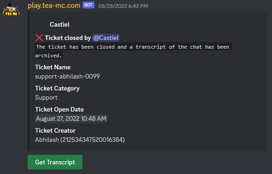Click the Ticket Creator field heading
The image size is (272, 174).
55,131
